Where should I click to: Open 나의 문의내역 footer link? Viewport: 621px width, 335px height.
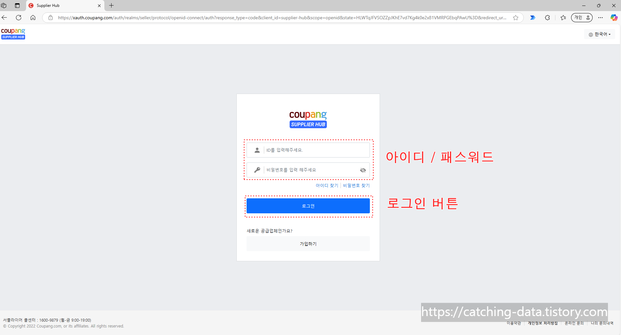pyautogui.click(x=602, y=323)
